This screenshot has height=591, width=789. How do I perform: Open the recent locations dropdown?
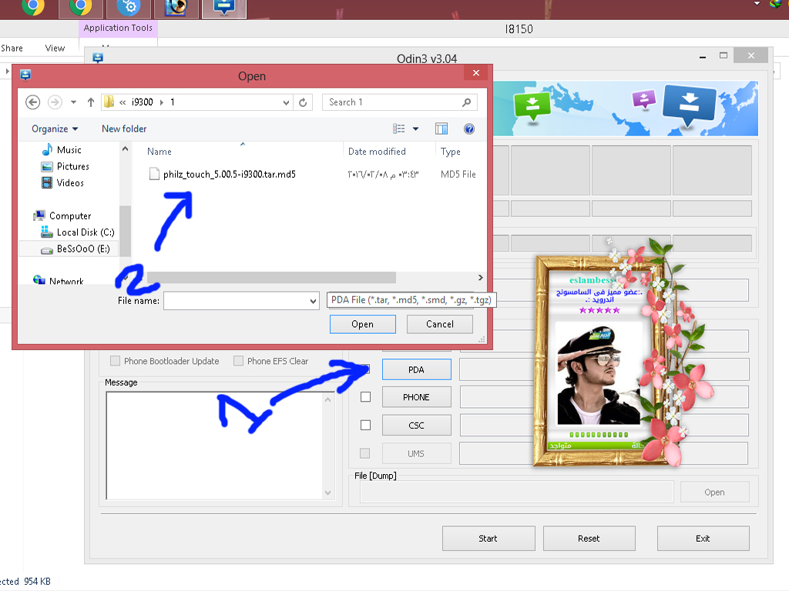point(73,102)
